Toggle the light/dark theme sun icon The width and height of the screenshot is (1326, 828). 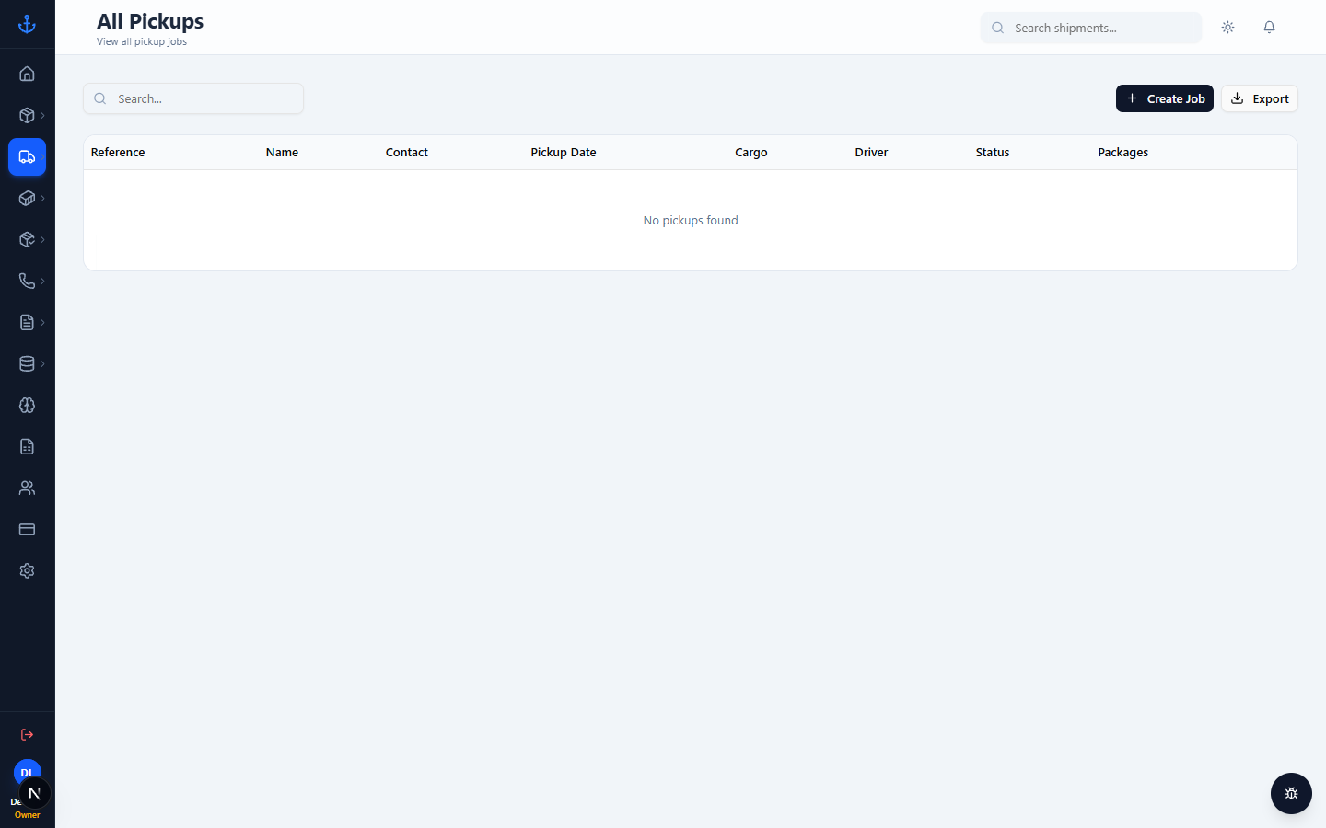[1227, 28]
